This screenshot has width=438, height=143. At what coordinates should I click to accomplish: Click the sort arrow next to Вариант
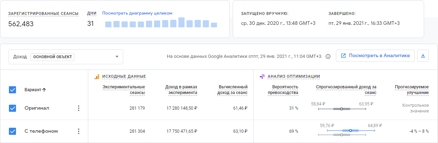point(44,90)
